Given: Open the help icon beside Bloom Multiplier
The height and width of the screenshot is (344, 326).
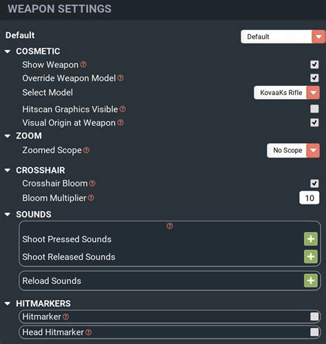Looking at the screenshot, I should point(91,197).
